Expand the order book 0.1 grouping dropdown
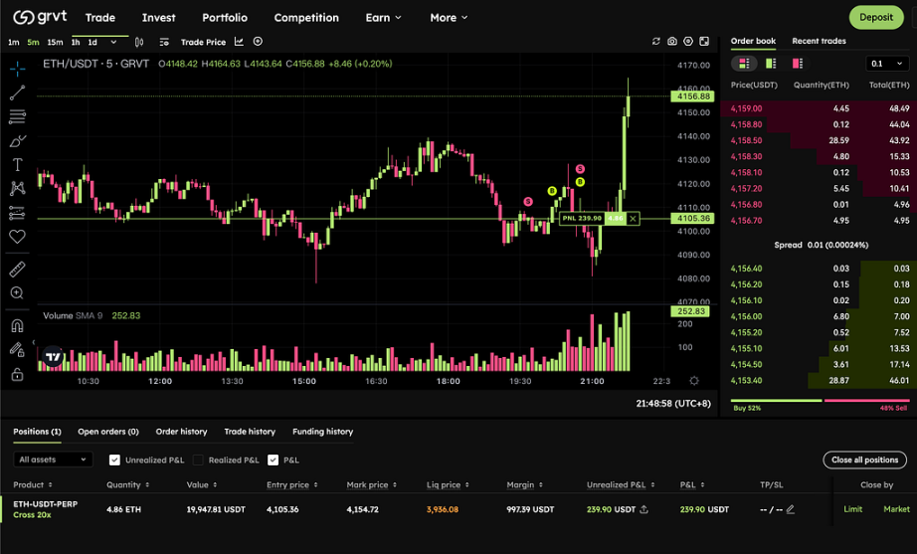 coord(886,64)
